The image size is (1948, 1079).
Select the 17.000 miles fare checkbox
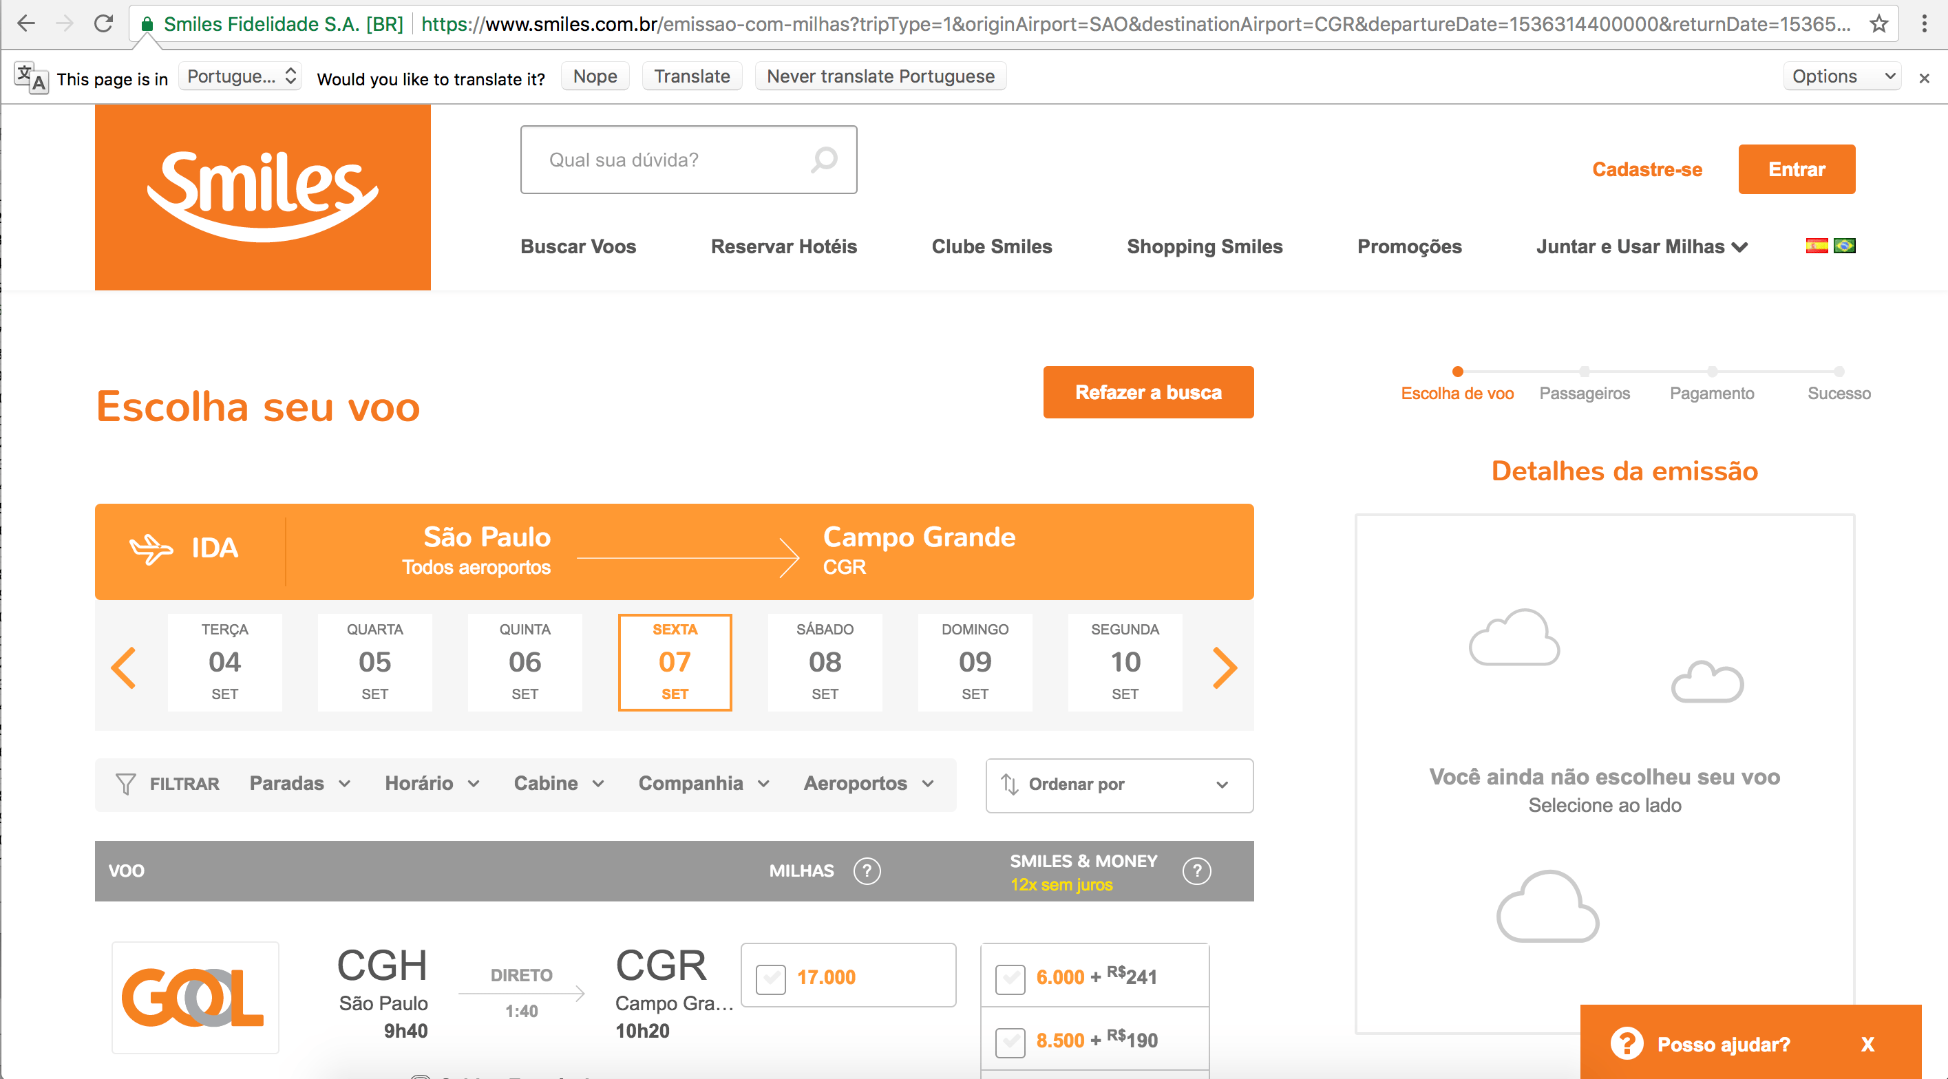(x=770, y=979)
